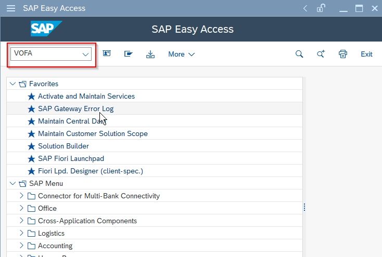Expand the Office folder

point(21,208)
